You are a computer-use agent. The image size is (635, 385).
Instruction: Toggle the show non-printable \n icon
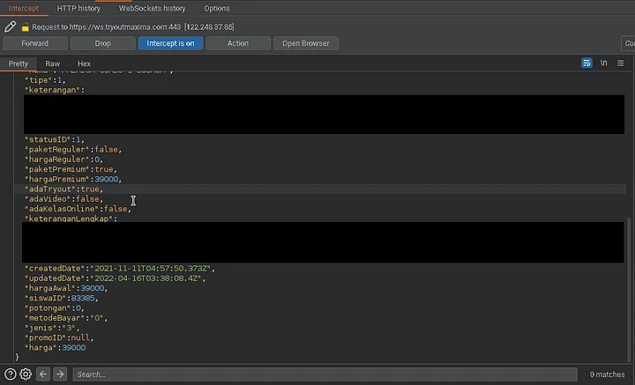pos(603,63)
